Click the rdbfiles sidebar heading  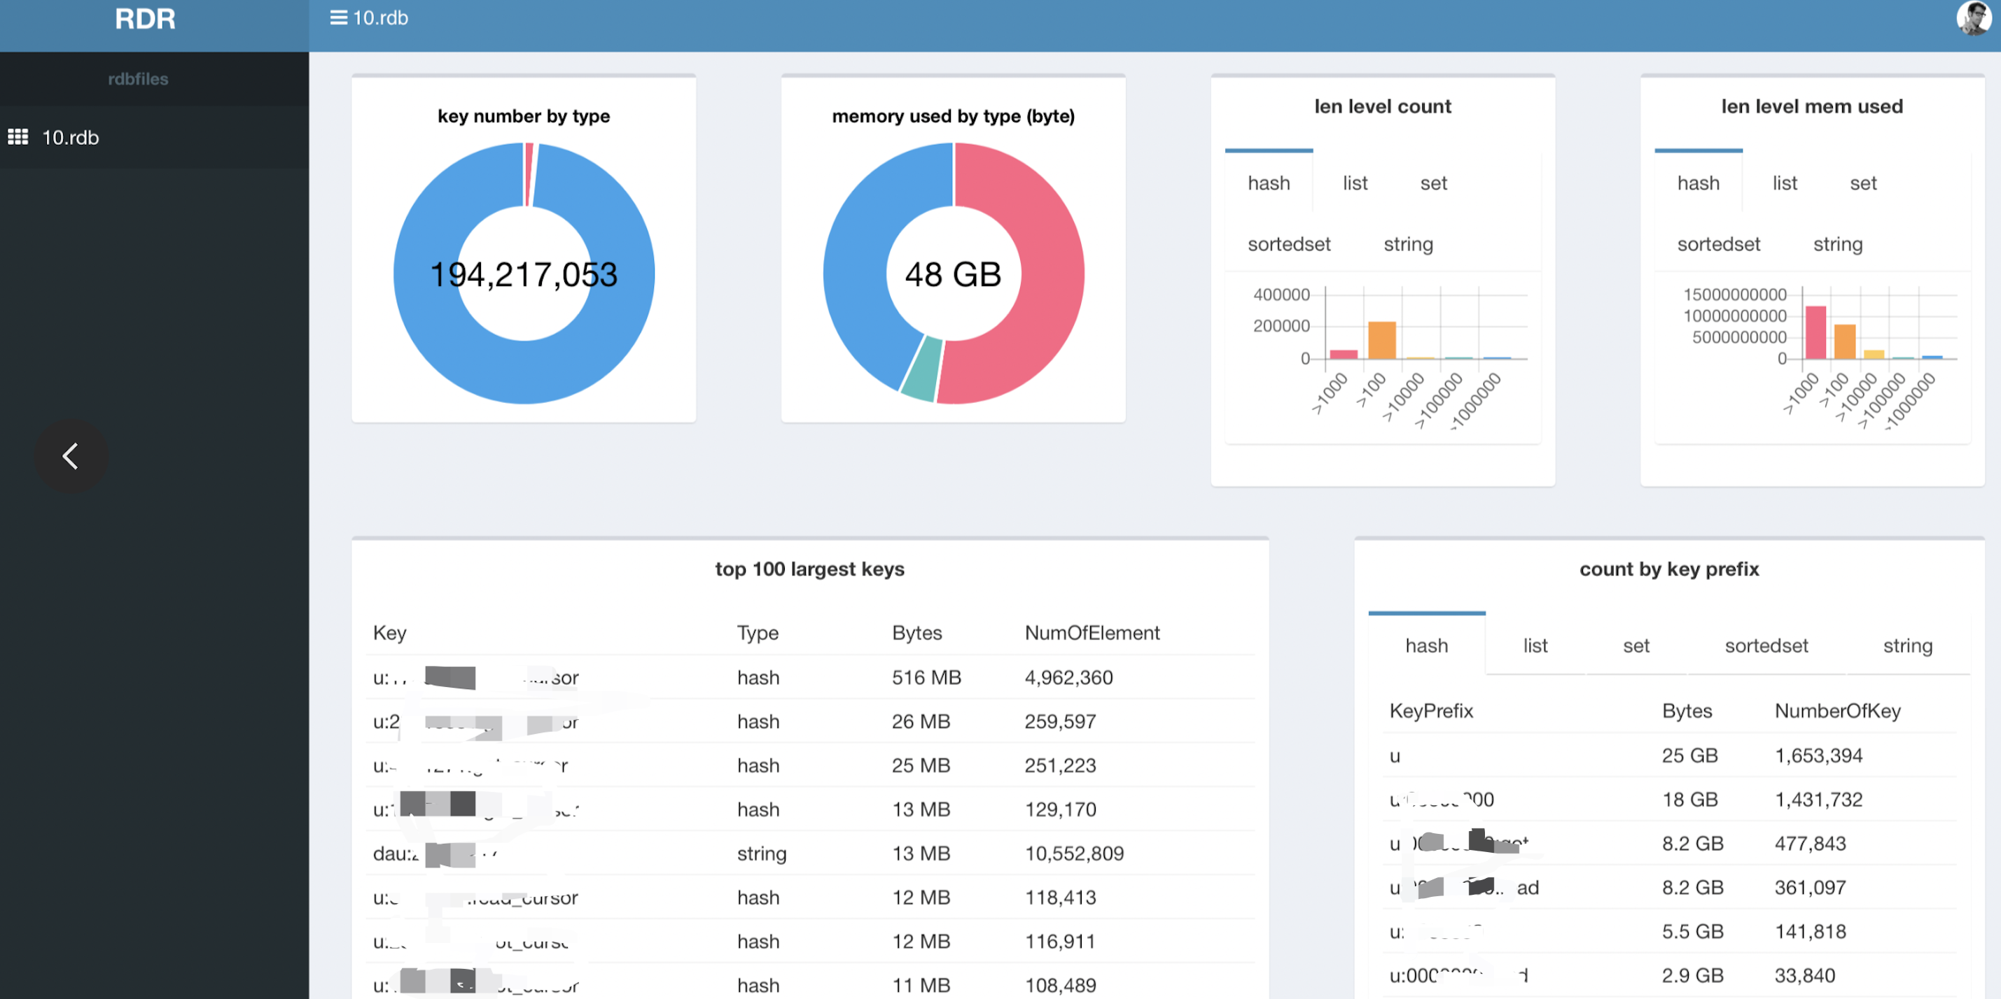click(138, 79)
